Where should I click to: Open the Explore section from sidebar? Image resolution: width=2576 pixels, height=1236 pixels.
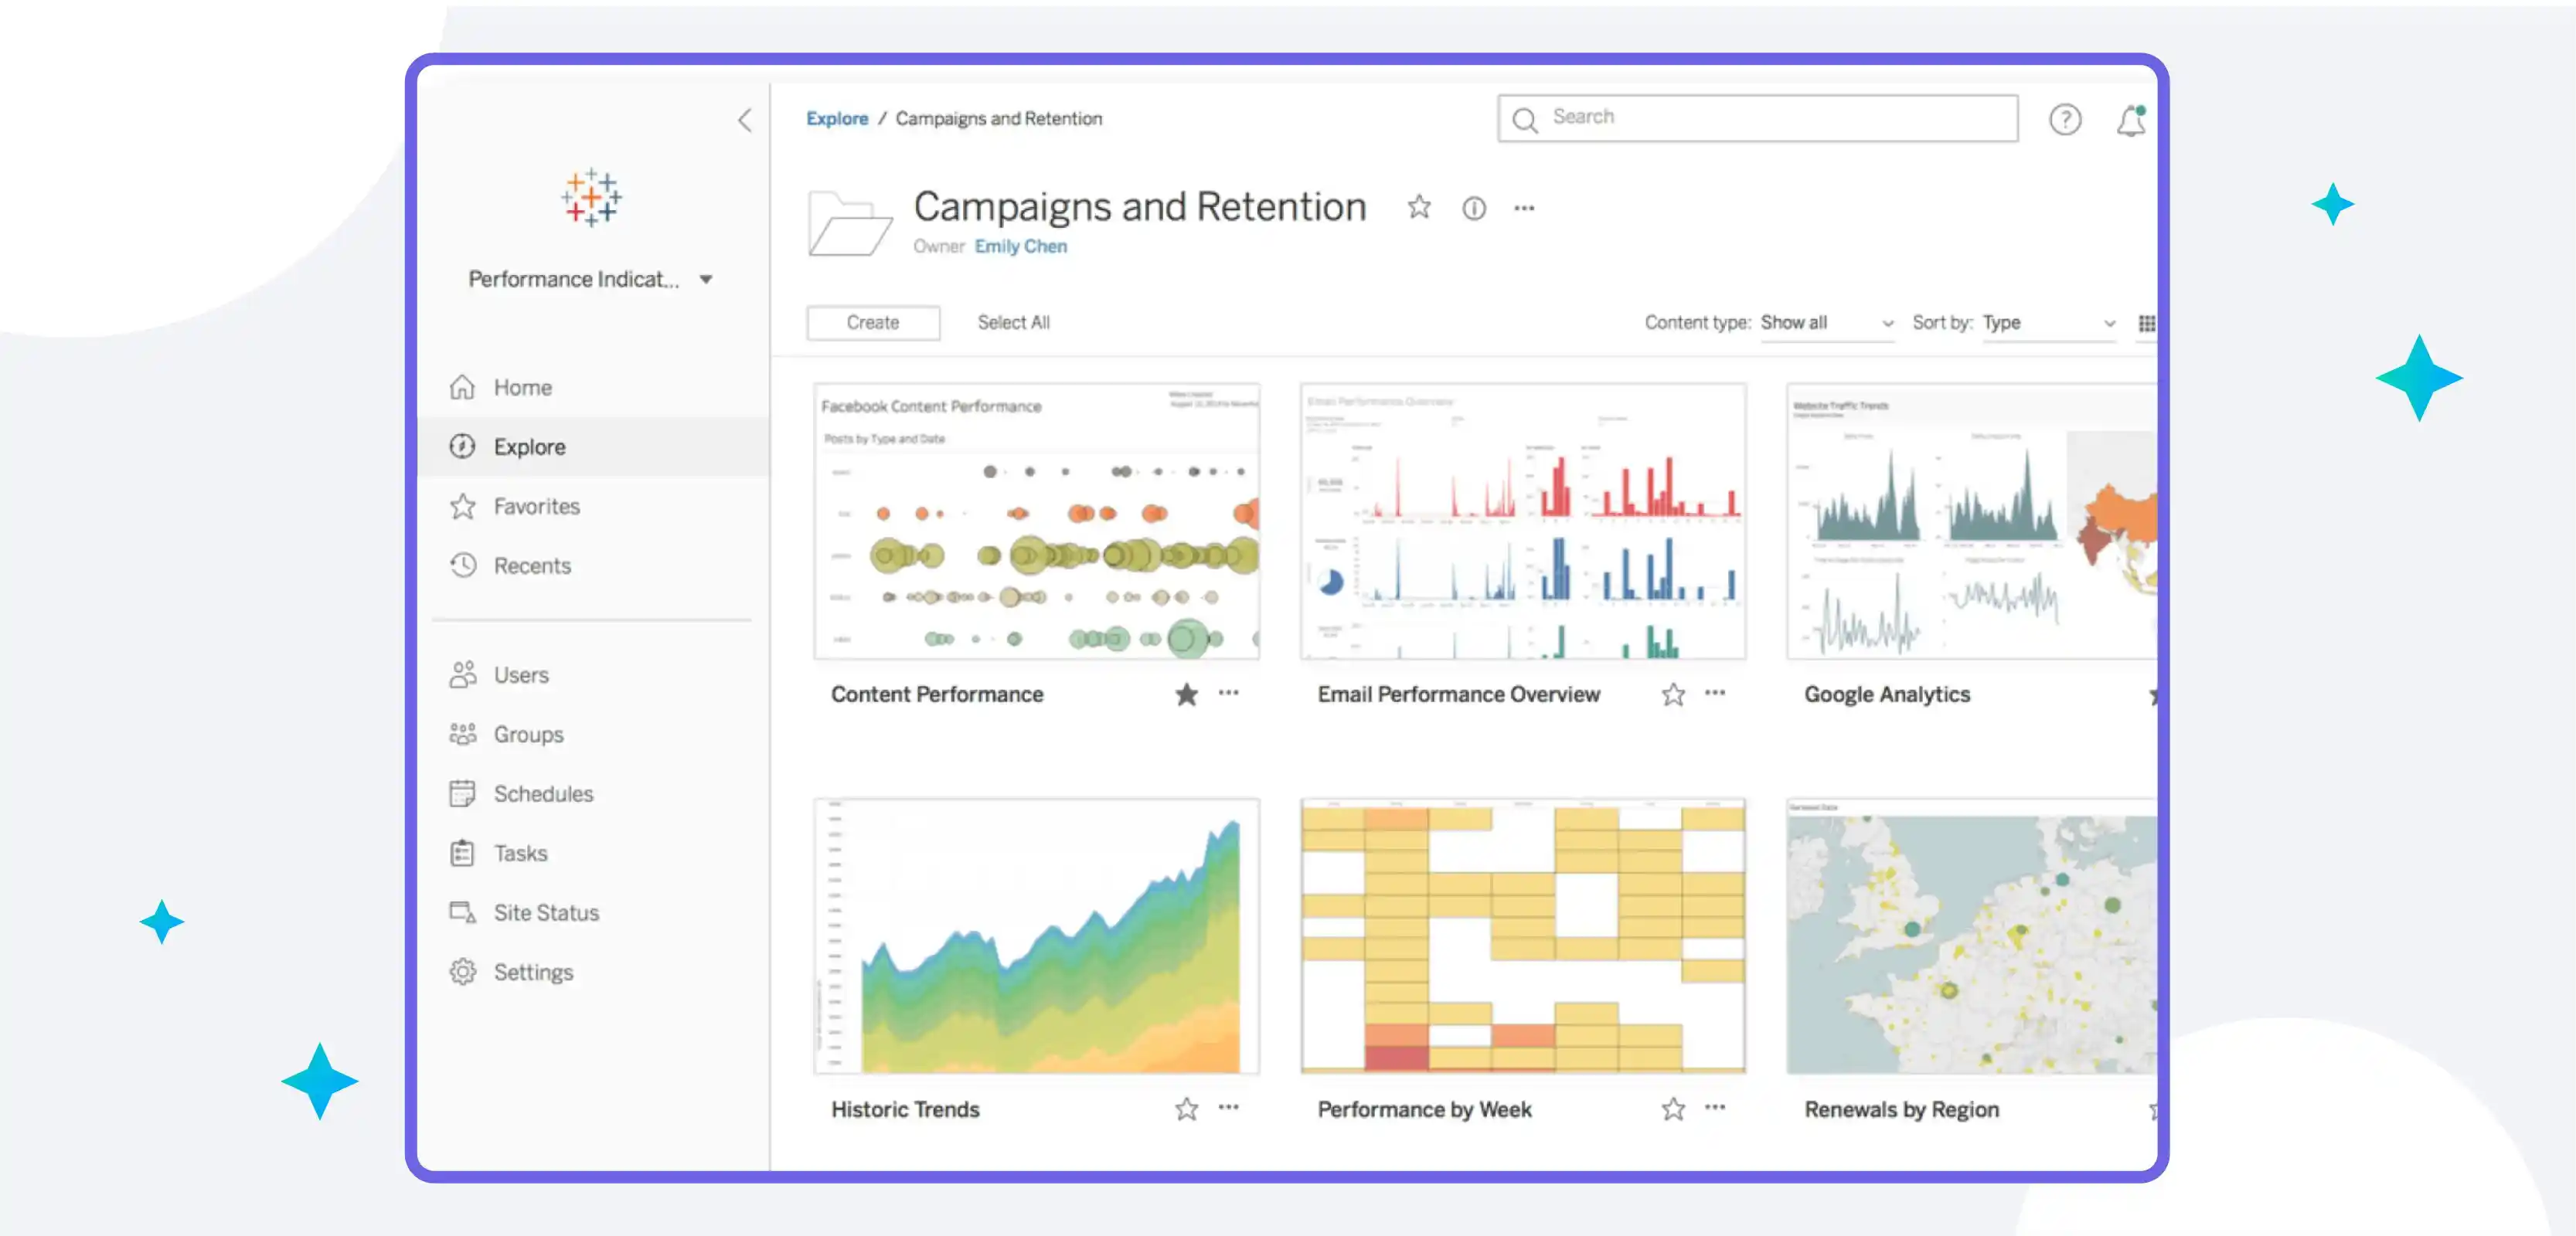pos(530,447)
